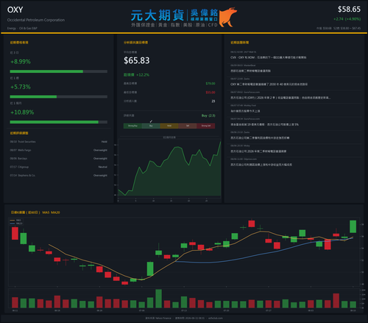Click the candlestick chart title with MA5 MA20

tap(35, 212)
